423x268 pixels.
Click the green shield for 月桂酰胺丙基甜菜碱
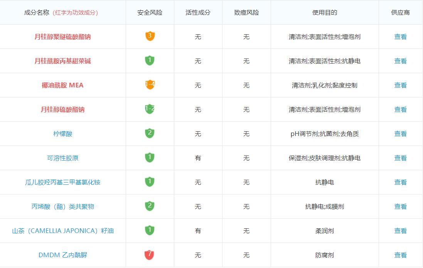[x=150, y=60]
